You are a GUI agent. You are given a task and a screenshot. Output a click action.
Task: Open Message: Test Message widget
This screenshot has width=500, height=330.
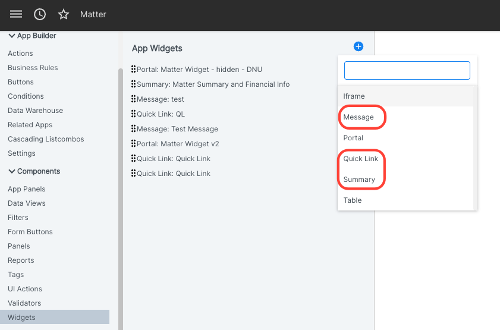tap(177, 129)
